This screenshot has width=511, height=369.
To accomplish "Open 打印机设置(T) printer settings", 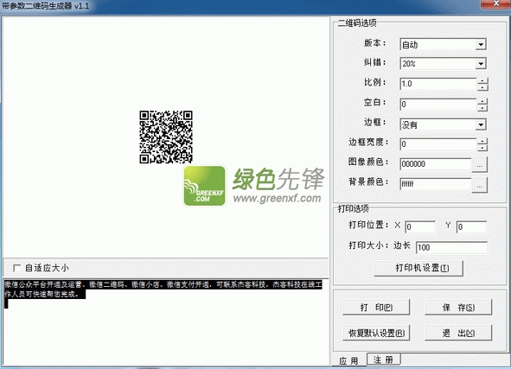I will (418, 268).
